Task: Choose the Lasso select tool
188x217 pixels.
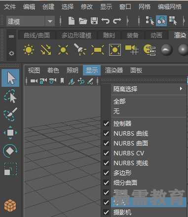Action: pyautogui.click(x=10, y=96)
